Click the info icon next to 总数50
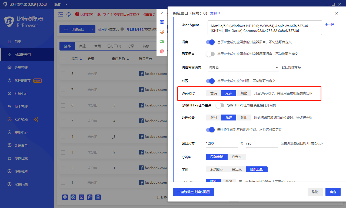The width and height of the screenshot is (346, 208). coord(122,29)
